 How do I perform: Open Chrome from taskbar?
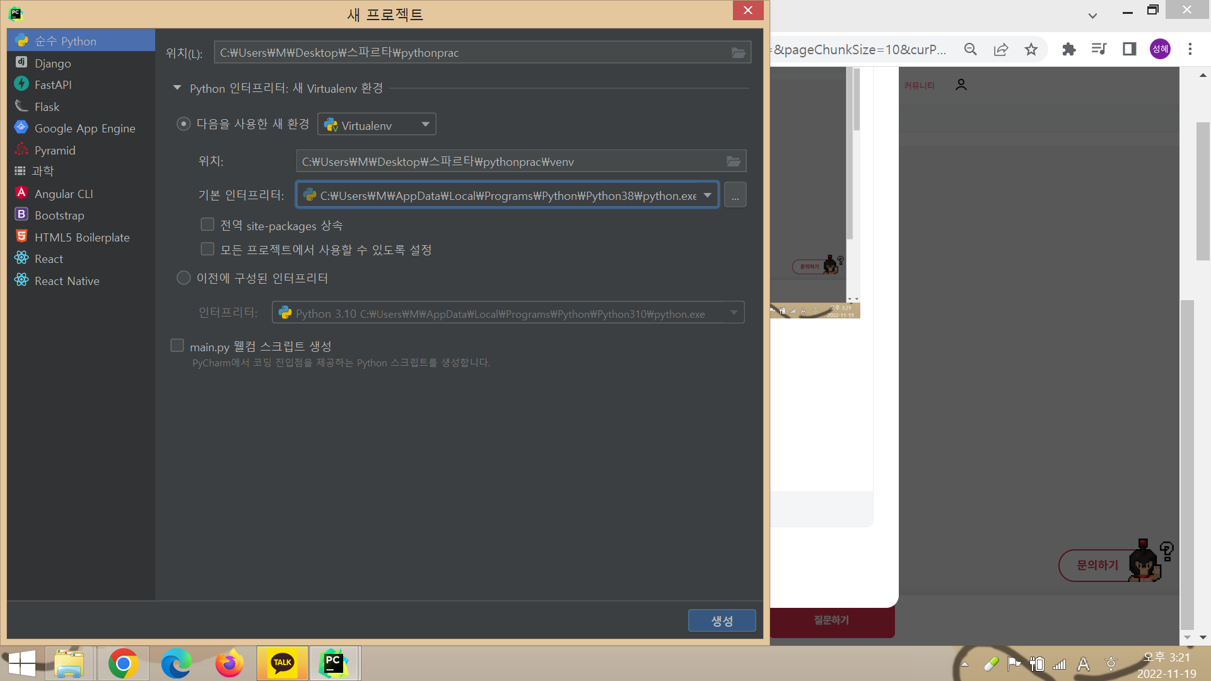124,663
